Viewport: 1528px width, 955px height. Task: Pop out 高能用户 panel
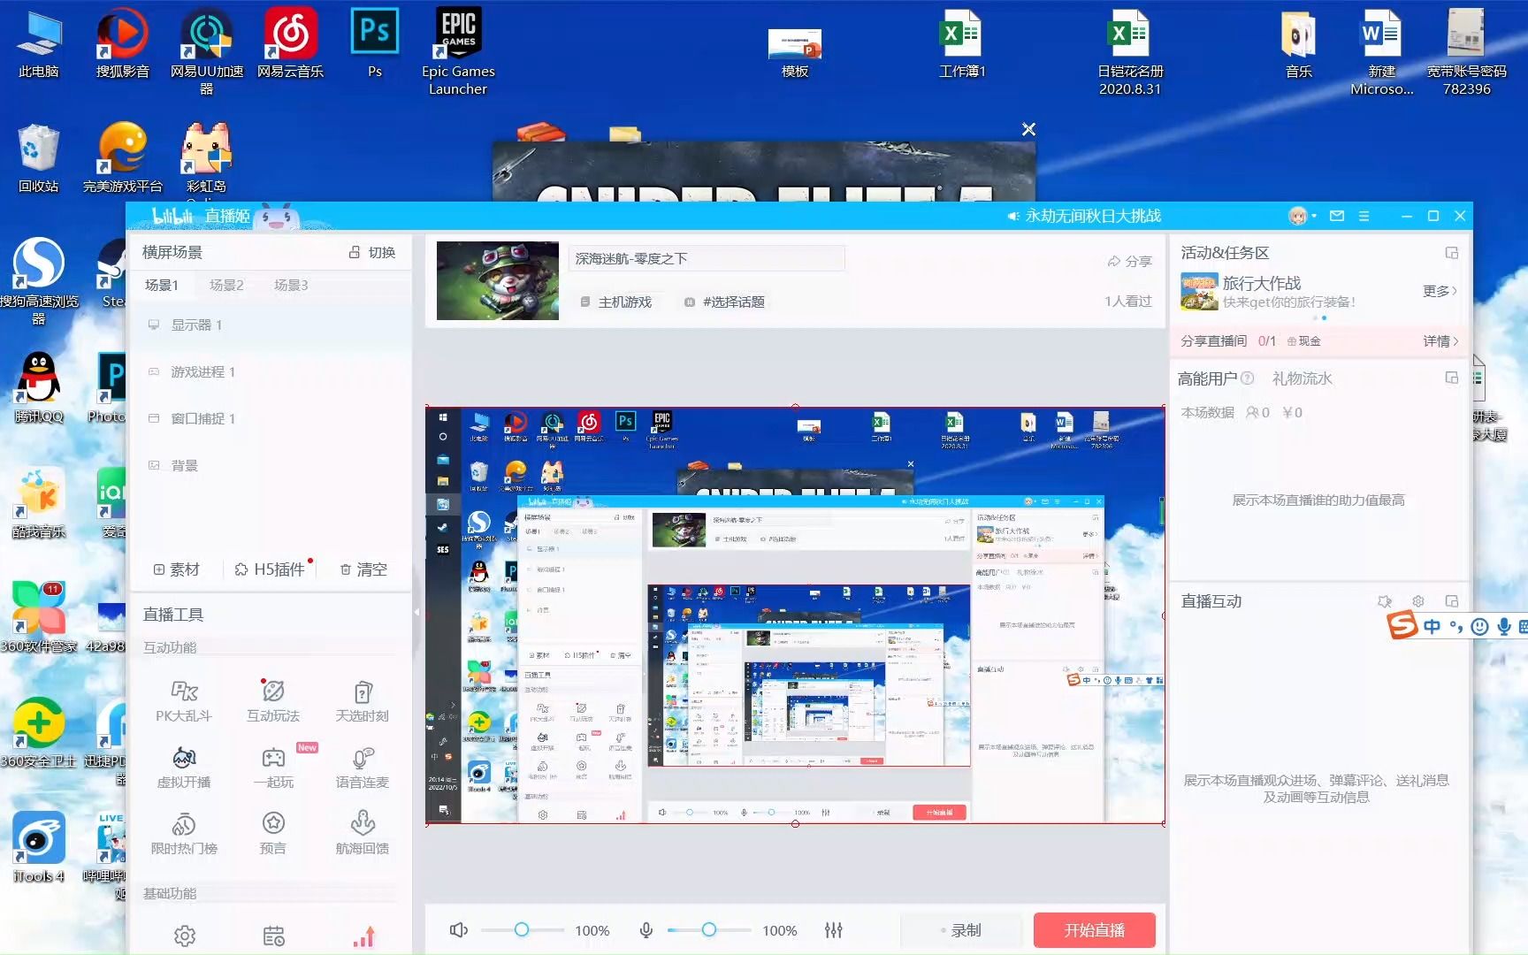click(x=1451, y=378)
